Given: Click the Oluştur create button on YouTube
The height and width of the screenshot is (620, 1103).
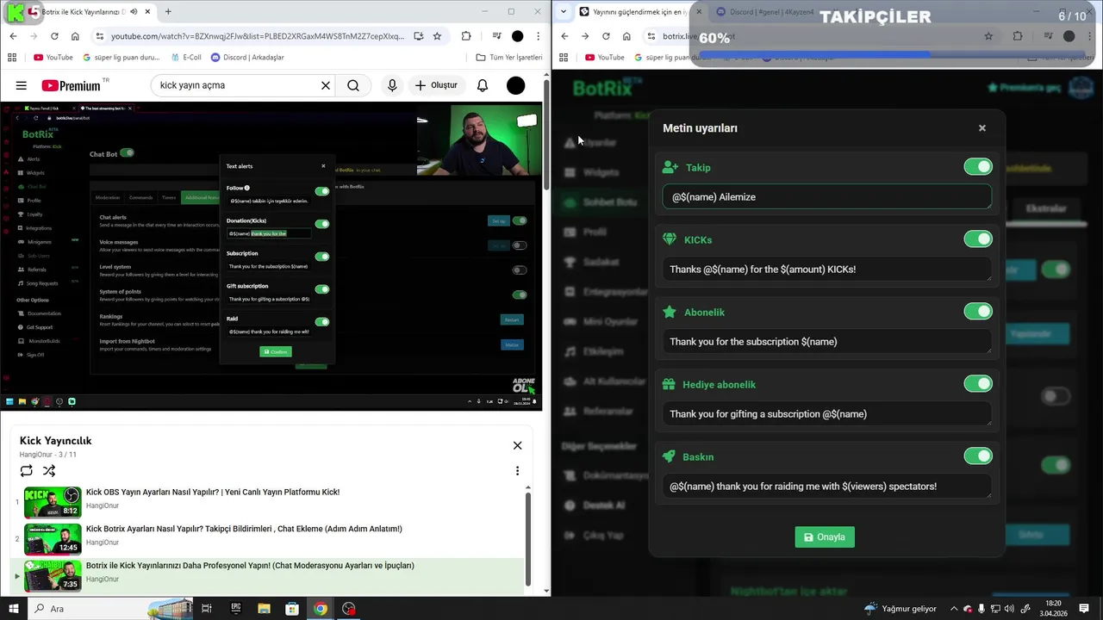Looking at the screenshot, I should click(x=436, y=85).
